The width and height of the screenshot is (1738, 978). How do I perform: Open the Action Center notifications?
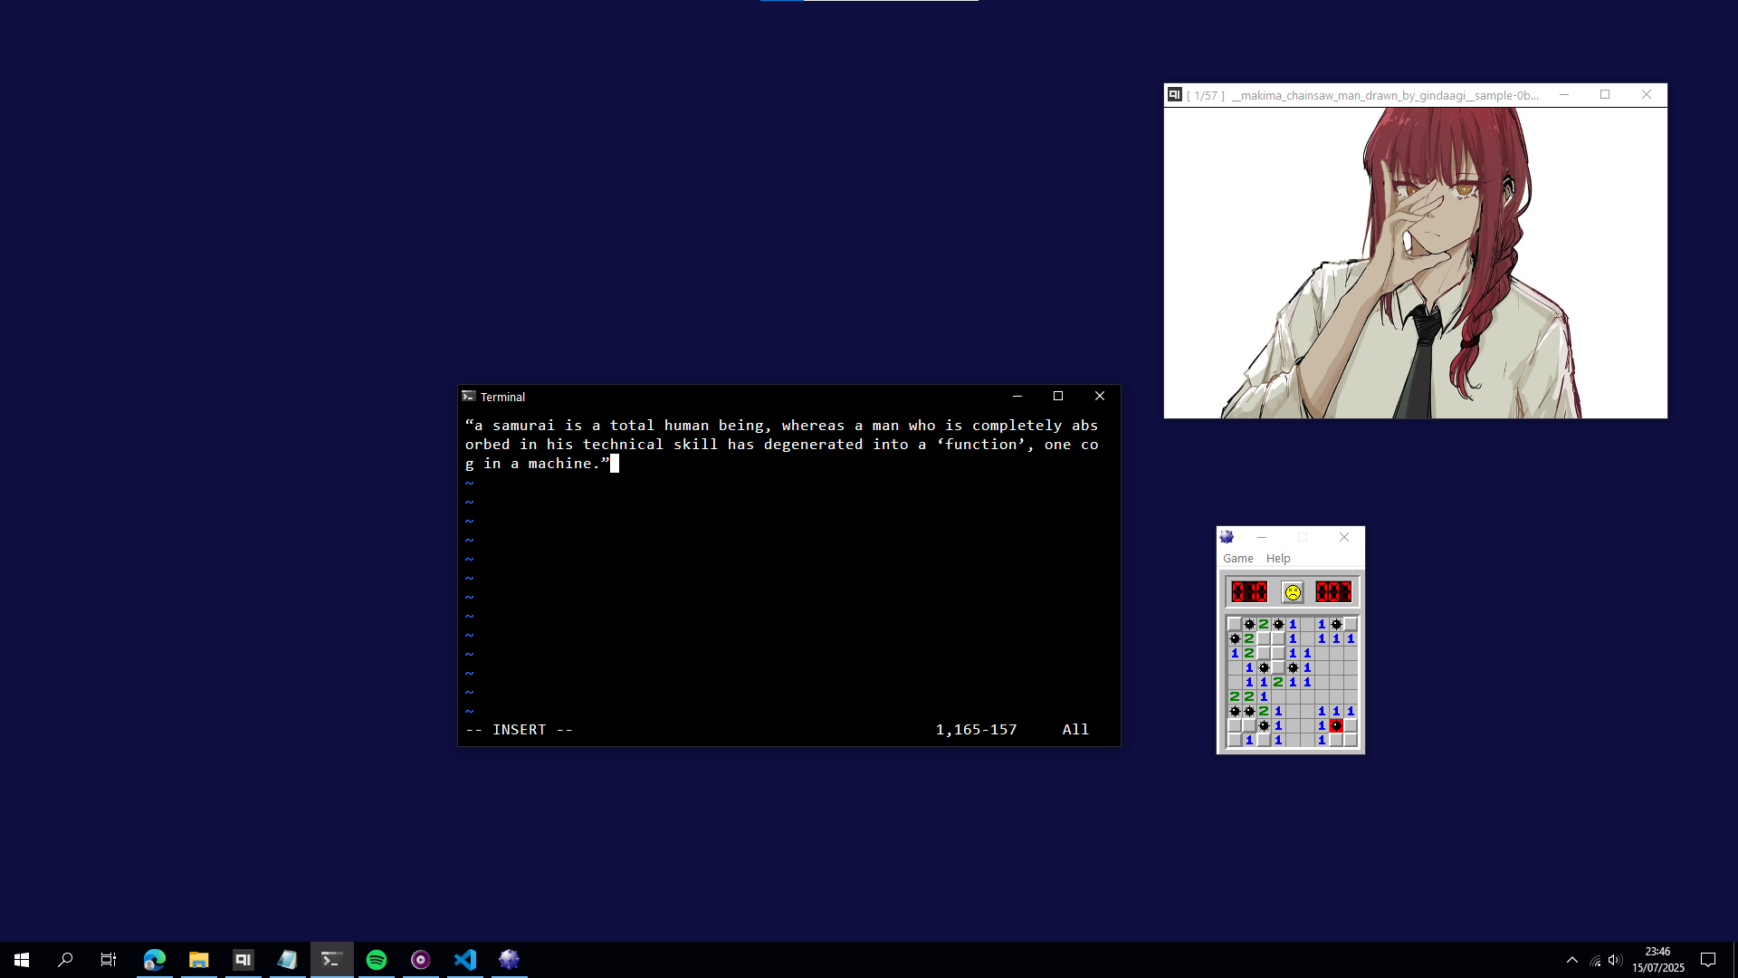pos(1708,960)
